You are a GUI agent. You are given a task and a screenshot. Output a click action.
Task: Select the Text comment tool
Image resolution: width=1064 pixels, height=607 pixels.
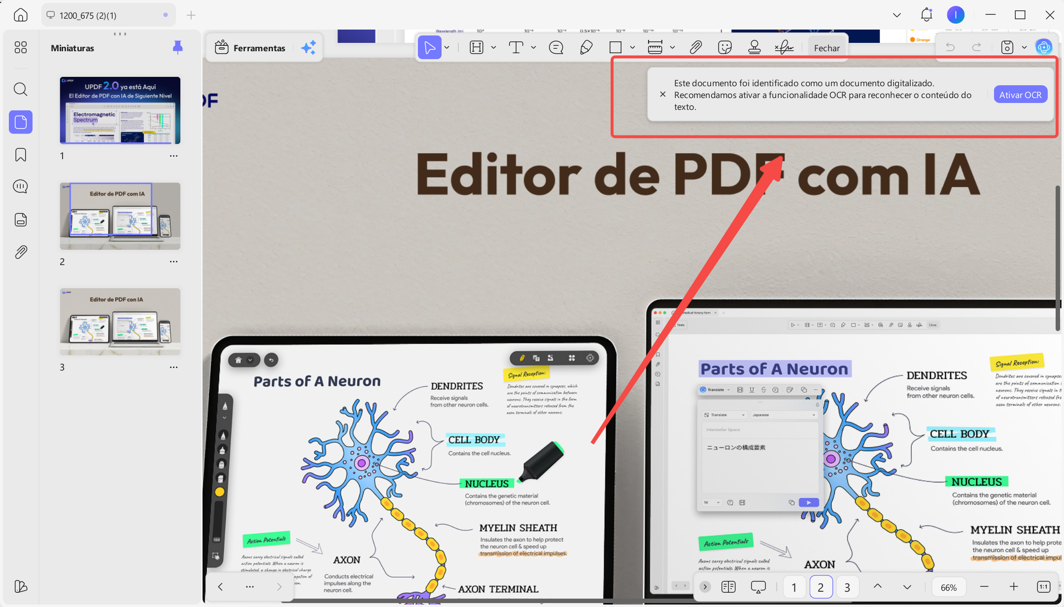(516, 47)
